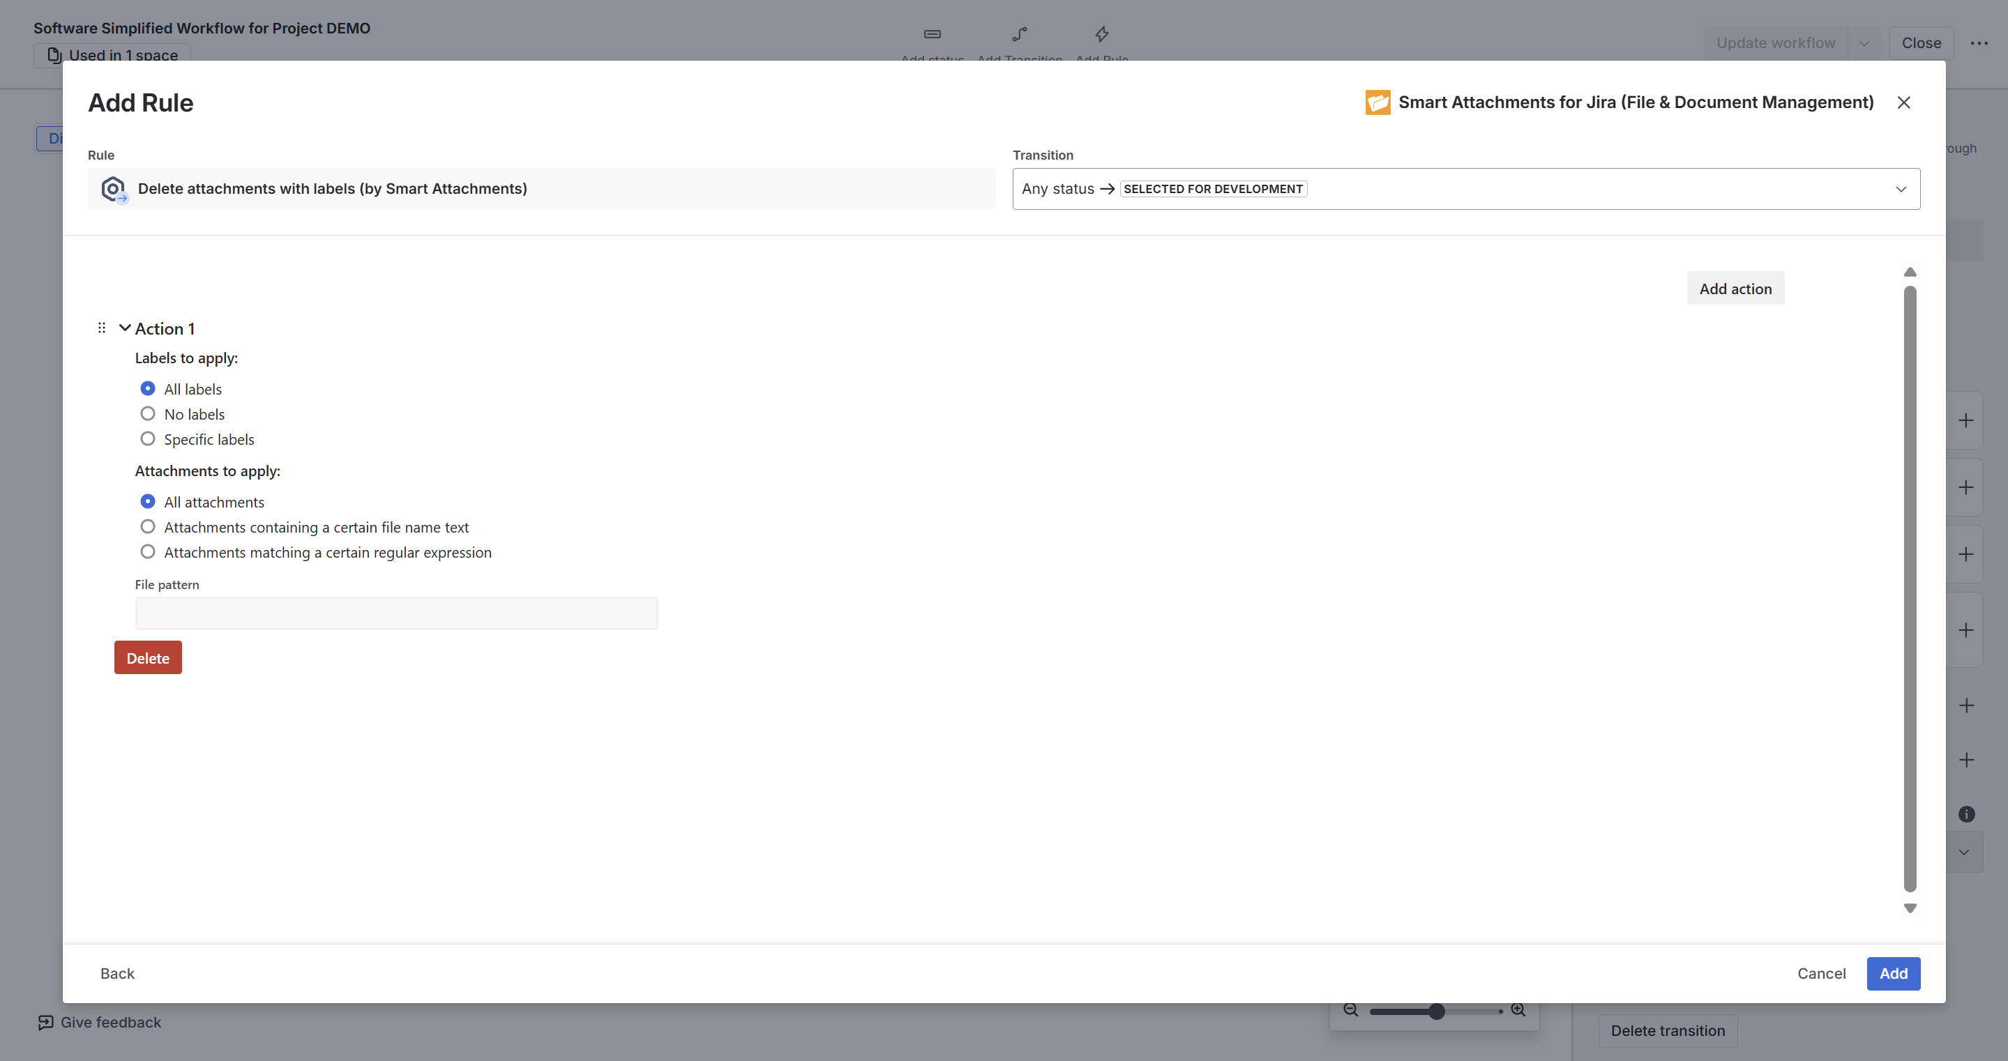This screenshot has width=2008, height=1061.
Task: Click the drag handle beside Action 1
Action: (101, 328)
